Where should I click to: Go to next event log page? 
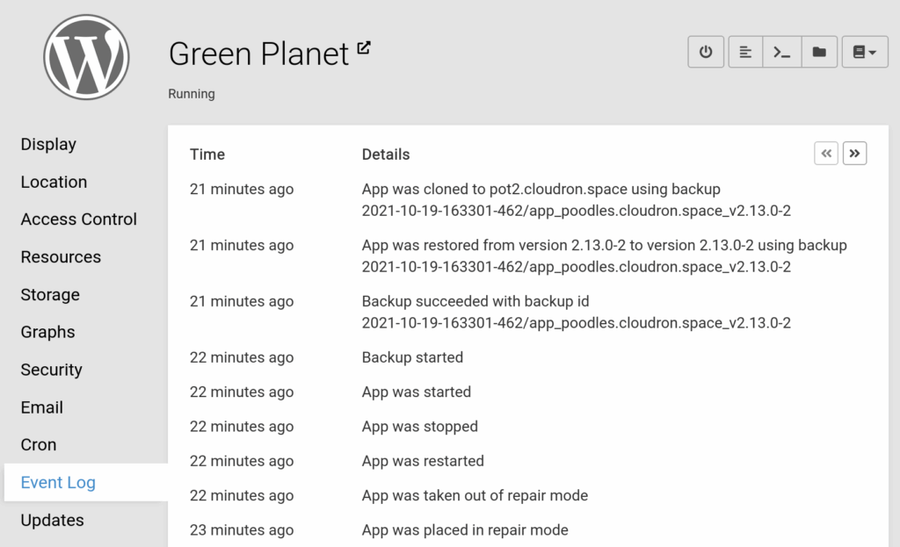(854, 153)
